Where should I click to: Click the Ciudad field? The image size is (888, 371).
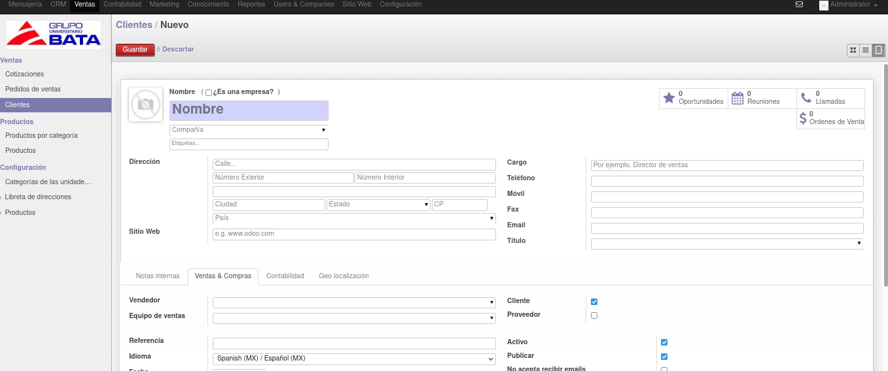[x=269, y=205]
